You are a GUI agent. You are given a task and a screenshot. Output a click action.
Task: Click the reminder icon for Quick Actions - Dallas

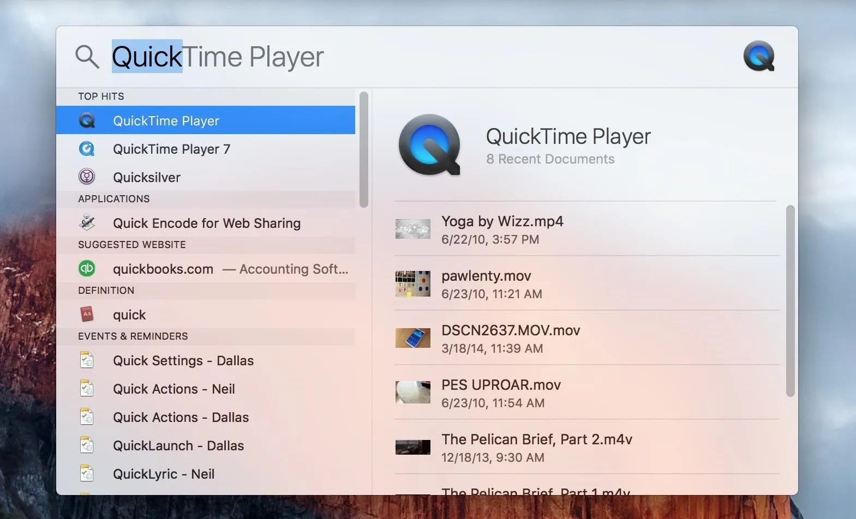pyautogui.click(x=87, y=417)
